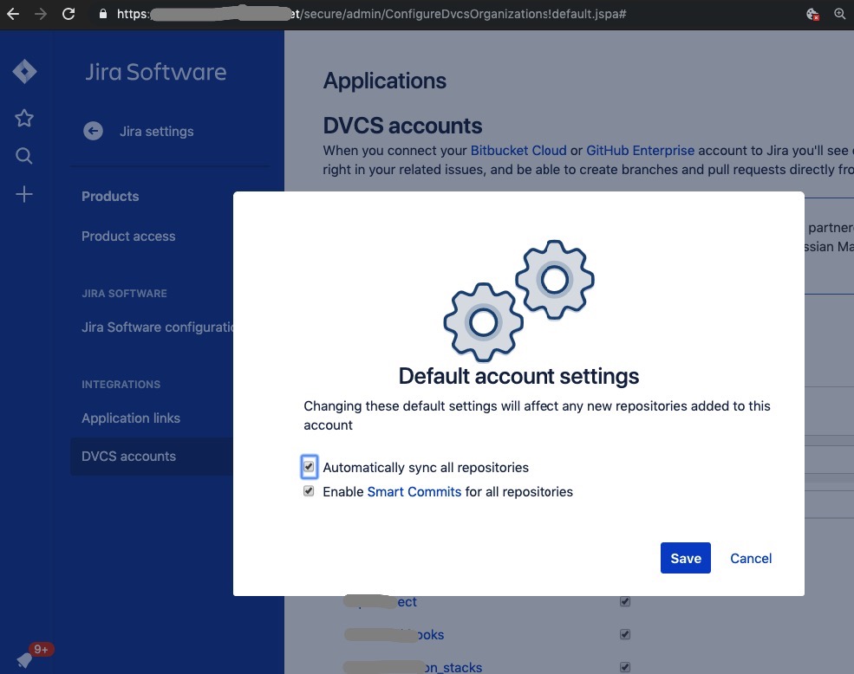Toggle Automatically sync all repositories checkbox
This screenshot has width=854, height=674.
[x=309, y=467]
